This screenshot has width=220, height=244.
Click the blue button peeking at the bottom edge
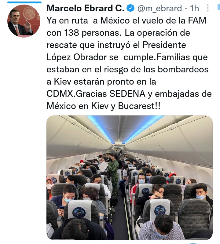point(193,243)
